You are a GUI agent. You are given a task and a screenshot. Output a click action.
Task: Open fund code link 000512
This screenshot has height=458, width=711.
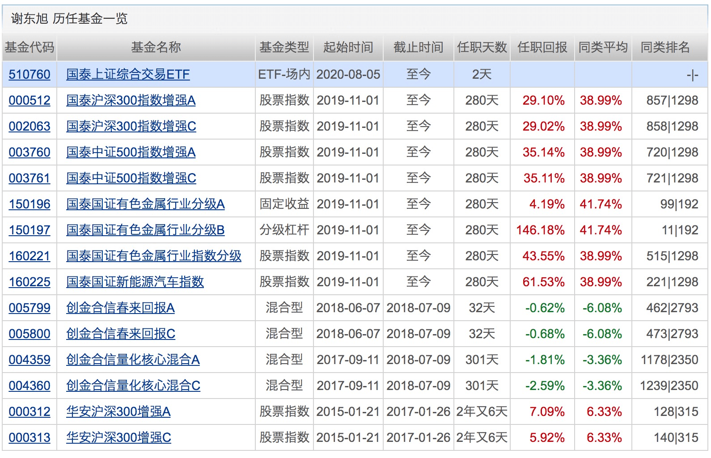(30, 100)
